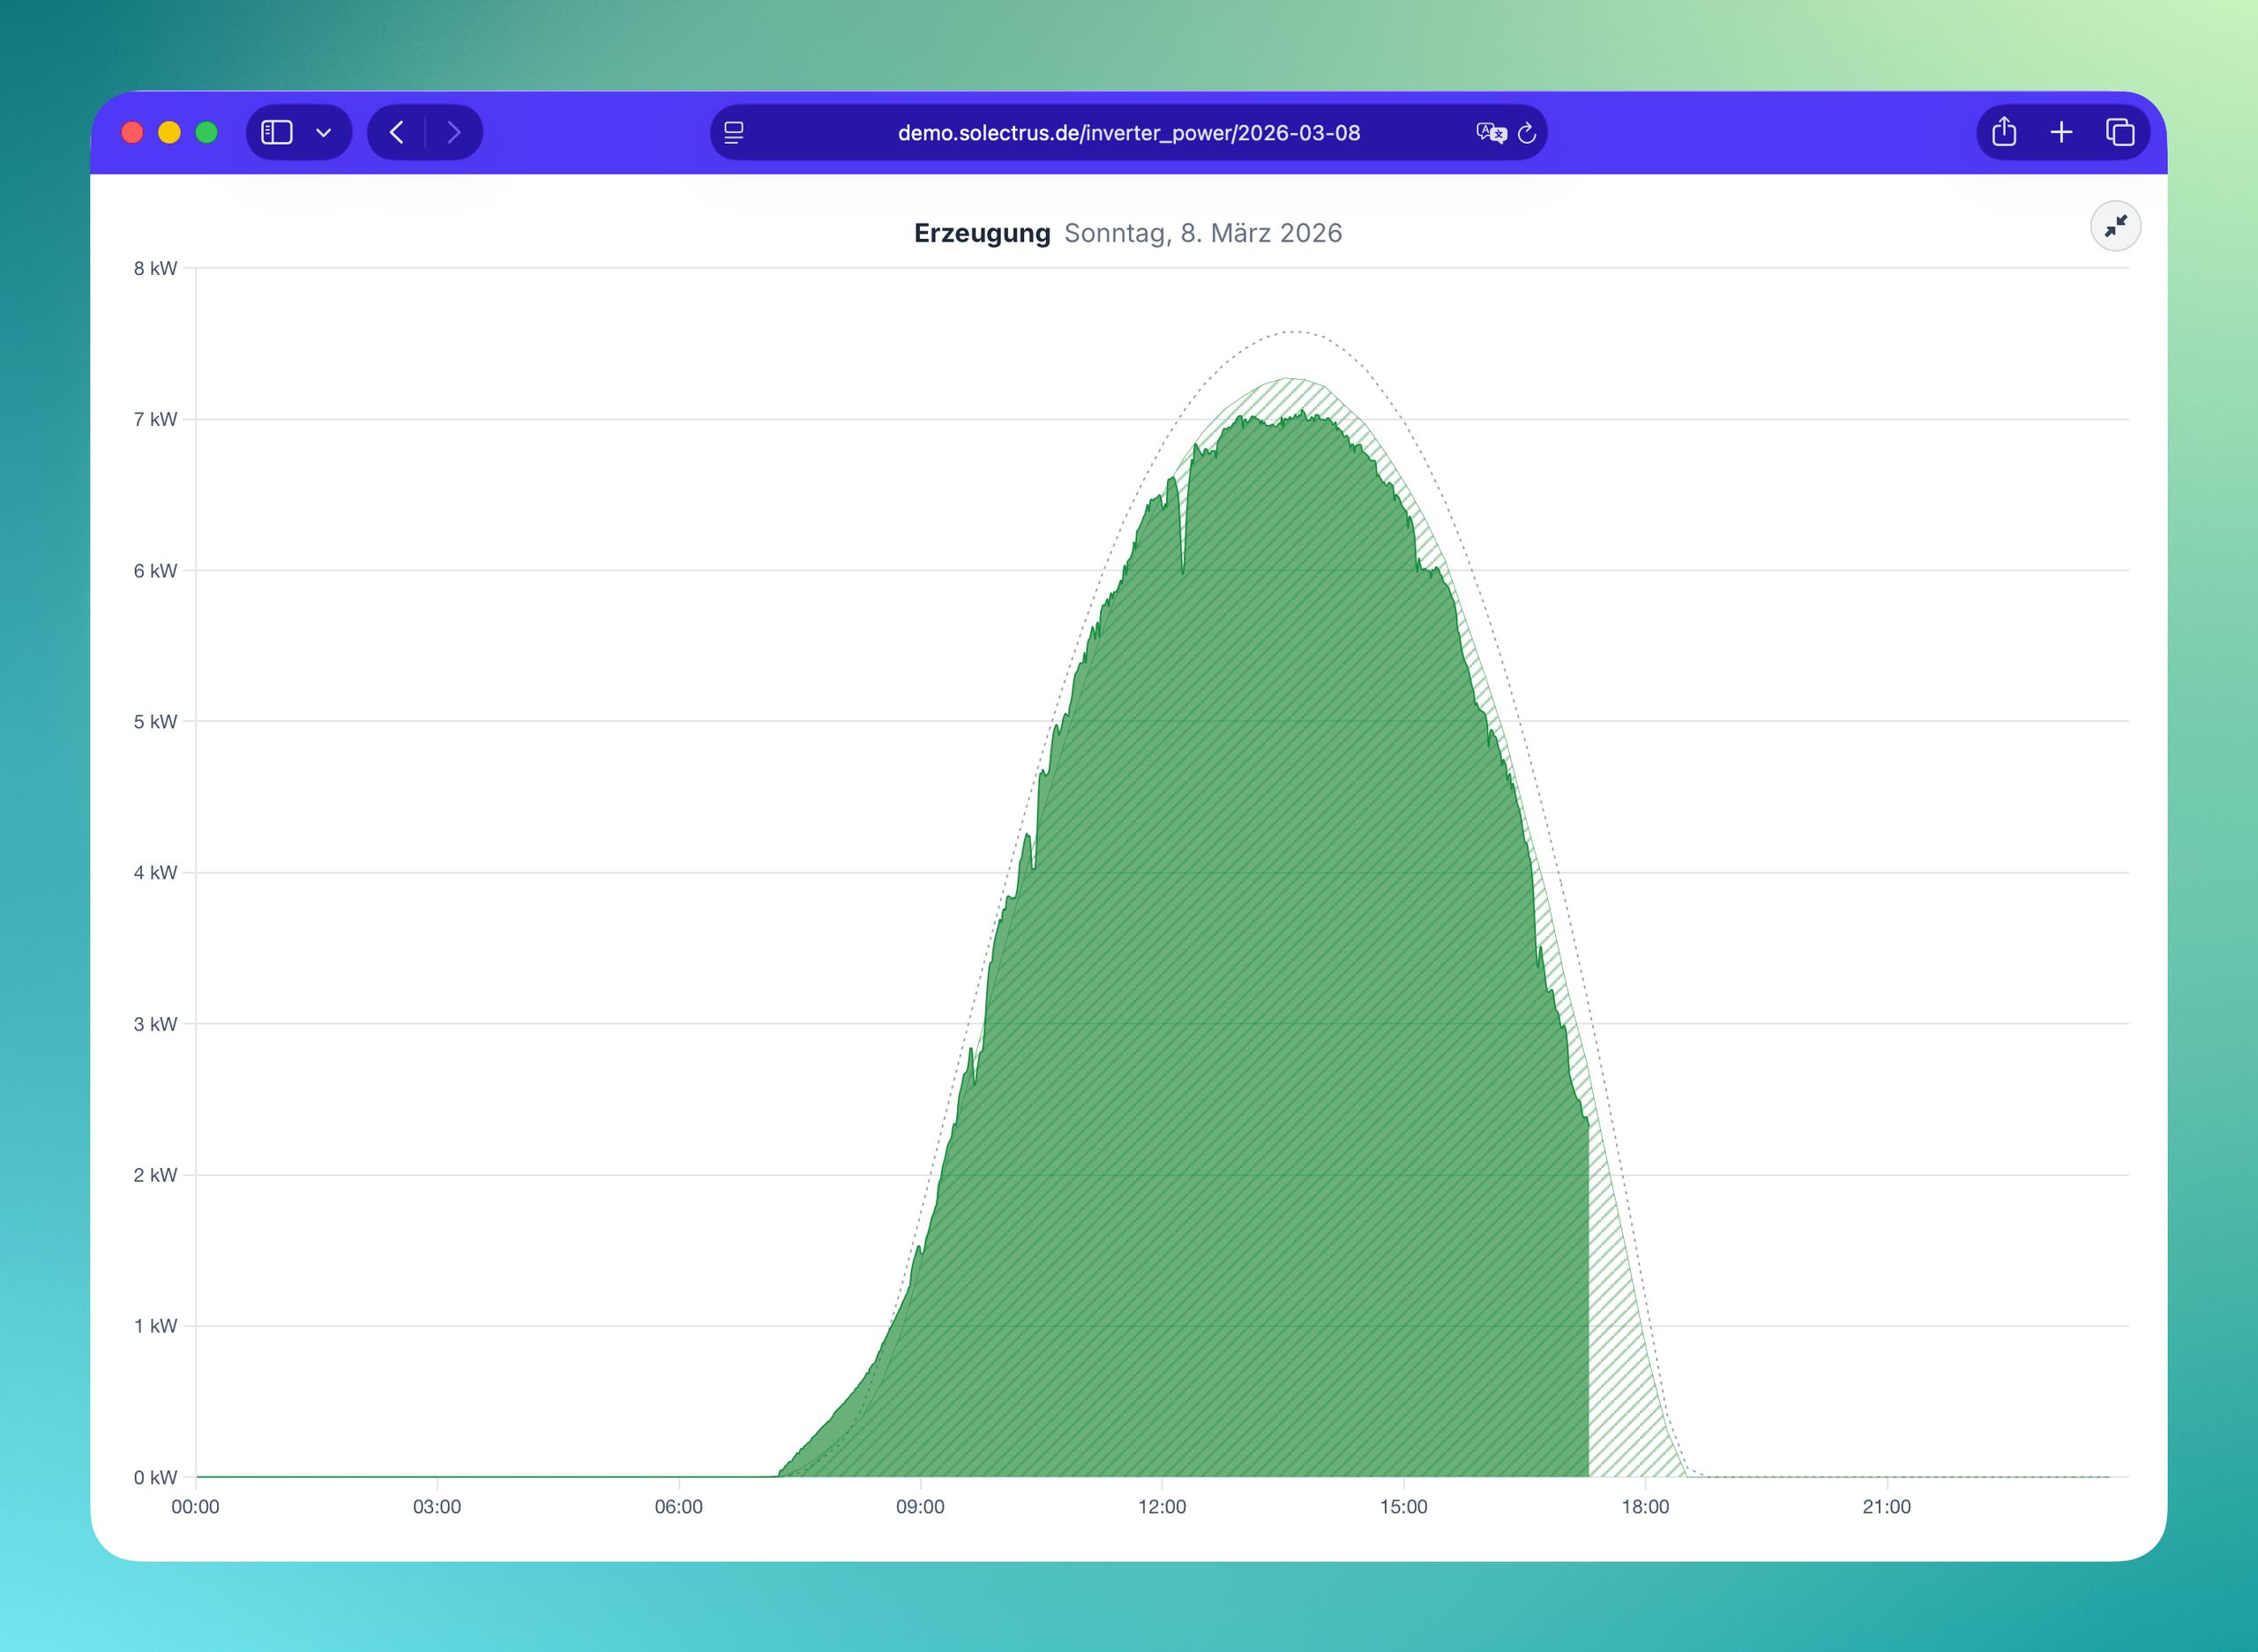
Task: Open the page menu icon in address bar
Action: pos(735,133)
